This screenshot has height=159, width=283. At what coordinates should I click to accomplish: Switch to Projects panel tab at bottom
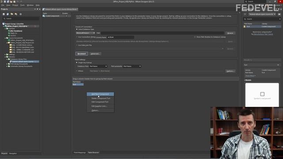click(x=4, y=153)
